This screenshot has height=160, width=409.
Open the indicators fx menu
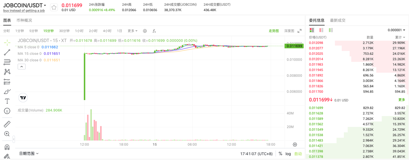154,31
